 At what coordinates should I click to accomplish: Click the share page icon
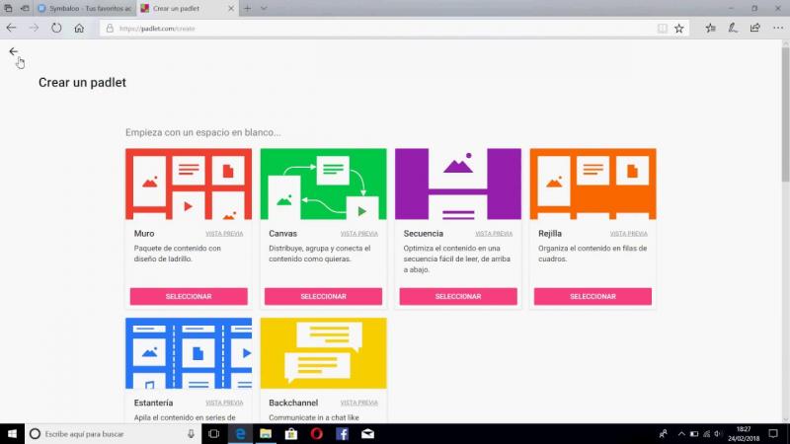(754, 29)
